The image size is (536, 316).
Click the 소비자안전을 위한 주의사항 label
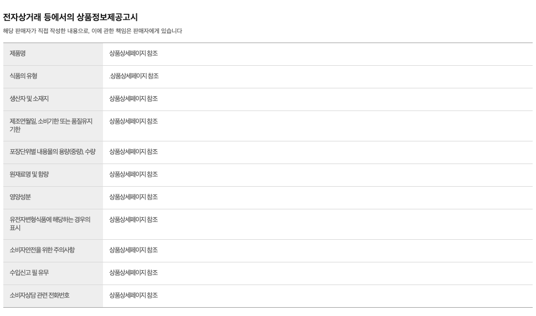point(42,250)
